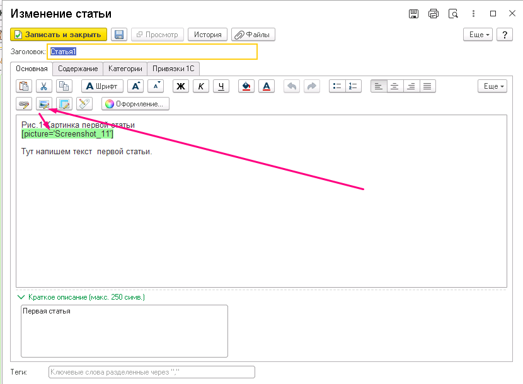
Task: Click short description box 'Первая статья'
Action: [x=124, y=331]
